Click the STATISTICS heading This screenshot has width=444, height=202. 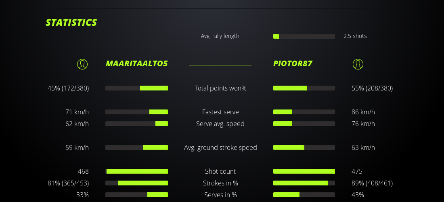(71, 23)
